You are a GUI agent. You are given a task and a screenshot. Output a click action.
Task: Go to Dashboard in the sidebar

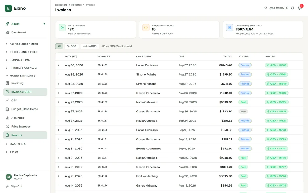pos(25,33)
